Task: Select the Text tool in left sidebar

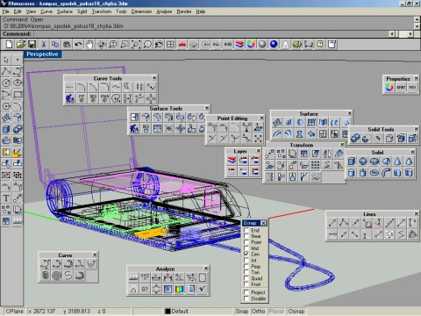Action: [6, 198]
